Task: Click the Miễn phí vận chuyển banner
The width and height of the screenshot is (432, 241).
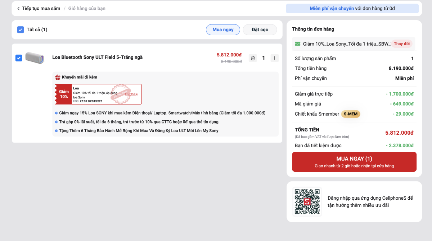Action: pos(352,8)
